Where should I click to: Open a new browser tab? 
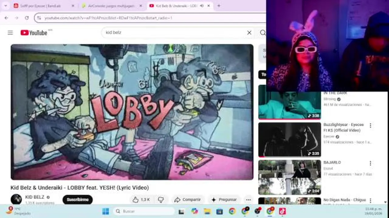(x=219, y=6)
